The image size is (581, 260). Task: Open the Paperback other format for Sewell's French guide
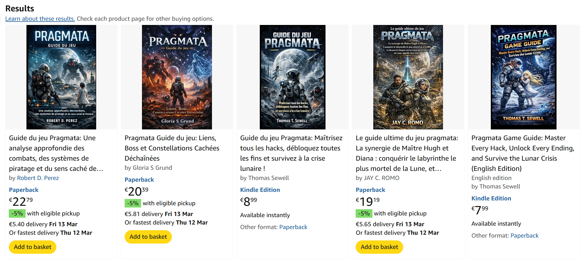pos(293,227)
